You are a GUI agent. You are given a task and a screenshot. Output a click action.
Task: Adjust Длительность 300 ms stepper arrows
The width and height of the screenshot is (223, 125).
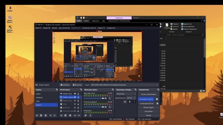point(135,98)
